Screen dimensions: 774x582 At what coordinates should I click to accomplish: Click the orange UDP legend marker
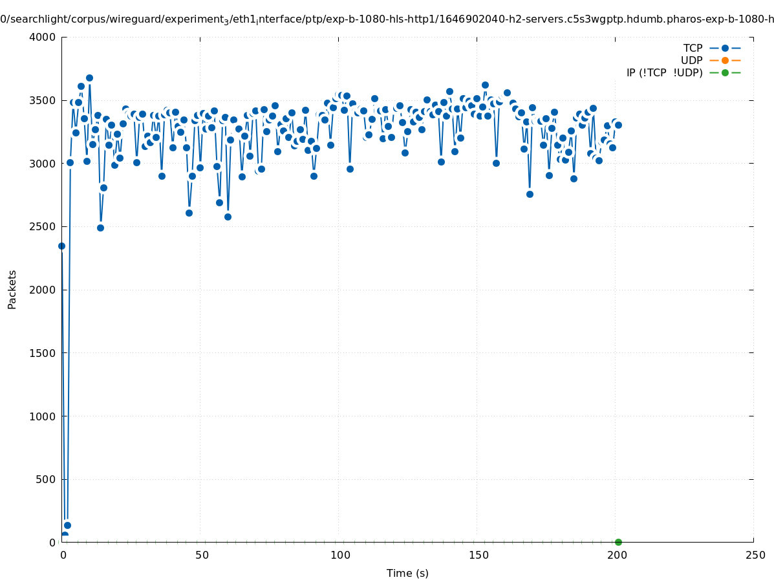click(x=725, y=60)
